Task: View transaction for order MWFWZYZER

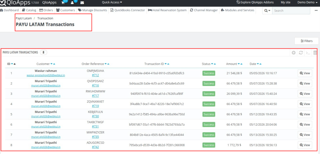Action: (x=305, y=135)
